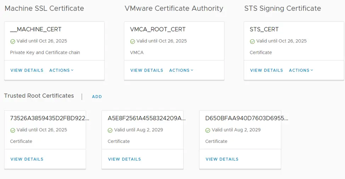
Task: Click the STS Signing Certificate heading
Action: coord(283,8)
